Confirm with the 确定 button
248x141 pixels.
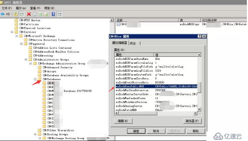(x=136, y=131)
